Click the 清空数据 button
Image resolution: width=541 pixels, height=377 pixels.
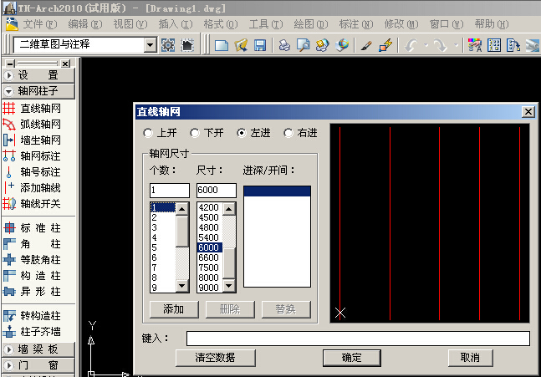(x=215, y=358)
